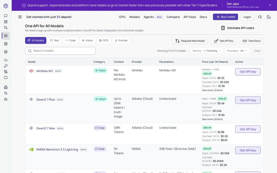Click the Get API Key toolbar button
277x173 pixels.
tap(224, 41)
